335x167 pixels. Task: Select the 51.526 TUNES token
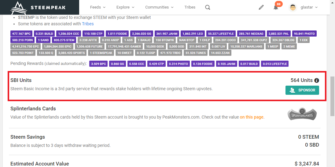click(196, 53)
